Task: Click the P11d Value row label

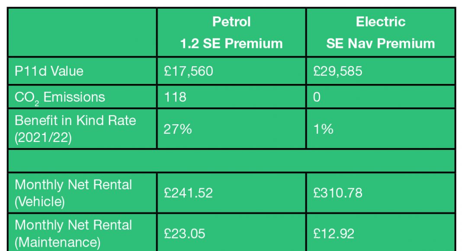Action: coord(49,71)
